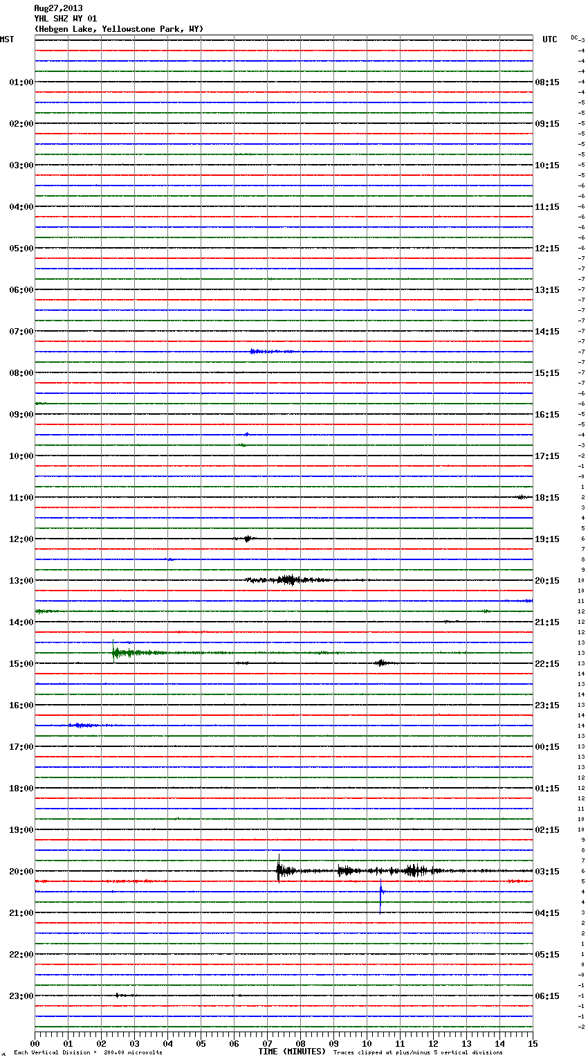Select the 08:00 MST hour label
The height and width of the screenshot is (1062, 588).
coord(21,372)
